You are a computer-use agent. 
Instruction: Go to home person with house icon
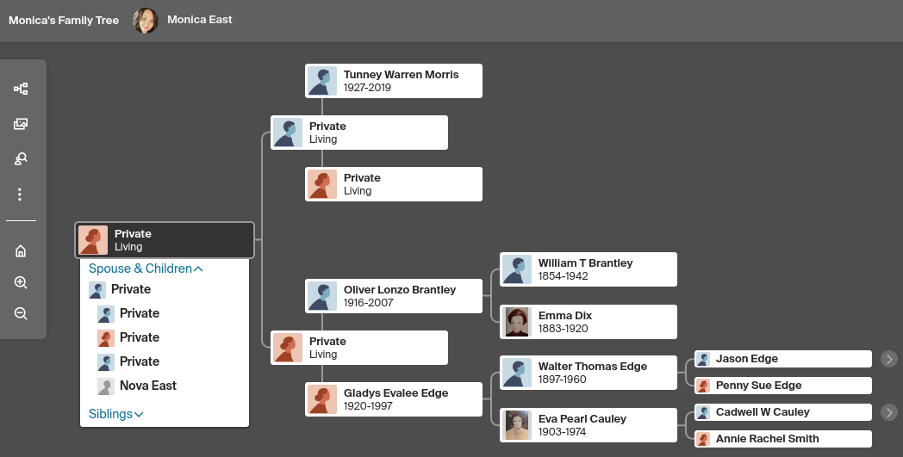point(21,251)
